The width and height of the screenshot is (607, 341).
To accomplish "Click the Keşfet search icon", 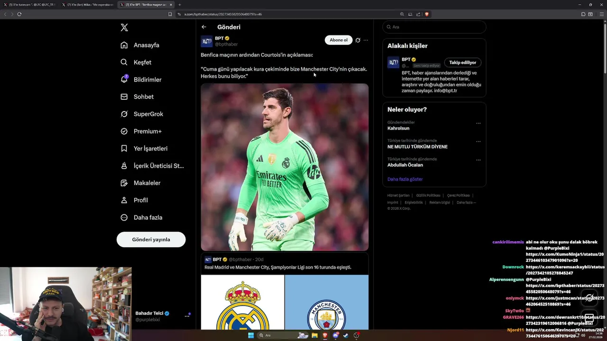I will (124, 62).
